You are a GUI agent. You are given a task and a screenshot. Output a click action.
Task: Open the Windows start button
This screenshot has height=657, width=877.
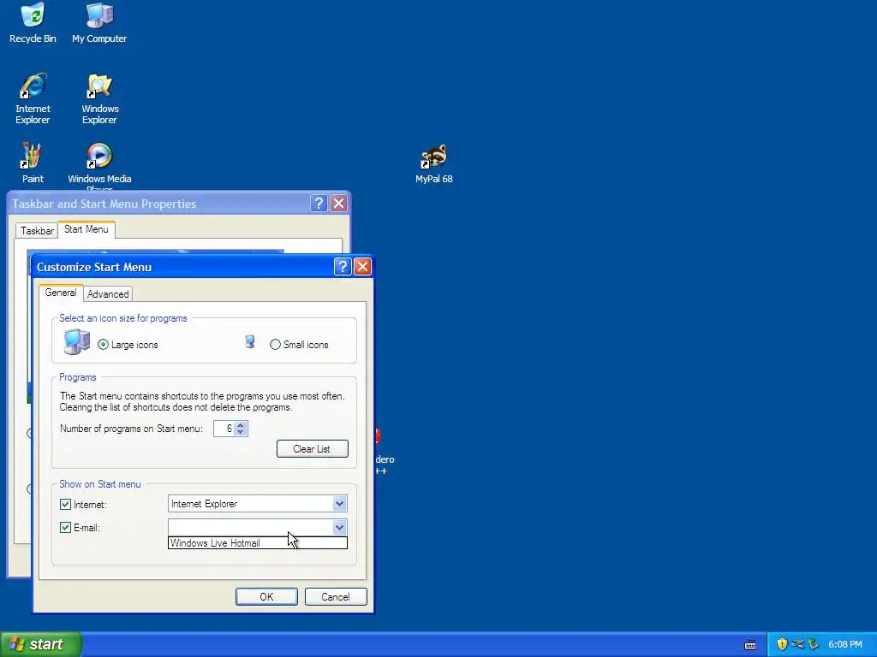pos(41,644)
